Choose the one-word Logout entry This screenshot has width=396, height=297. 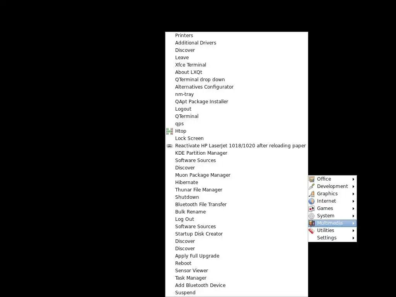237,109
